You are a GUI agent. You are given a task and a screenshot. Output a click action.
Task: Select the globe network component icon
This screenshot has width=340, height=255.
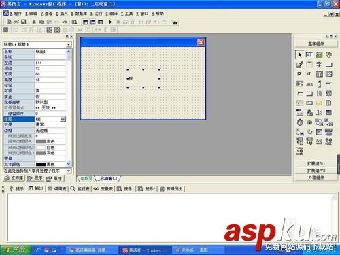pyautogui.click(x=309, y=113)
